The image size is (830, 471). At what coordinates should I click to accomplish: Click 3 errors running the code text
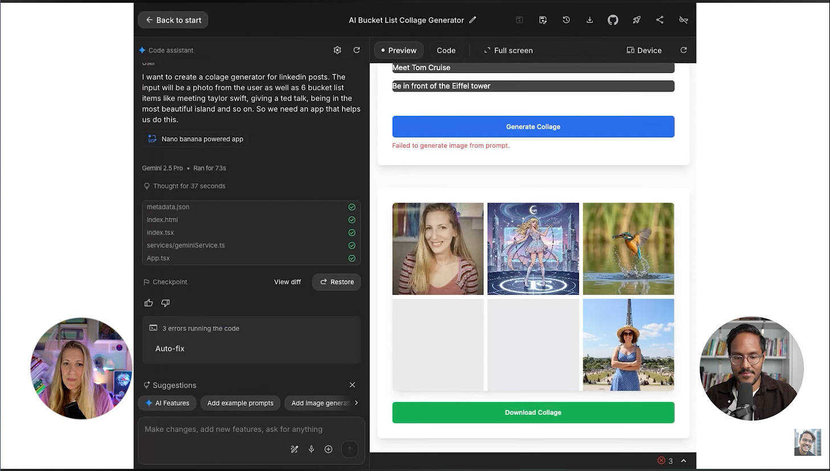(x=201, y=328)
